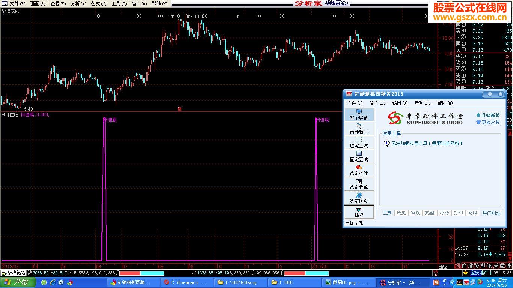Click the Sogou S icon in system tray
Image resolution: width=513 pixels, height=288 pixels.
pos(436,282)
